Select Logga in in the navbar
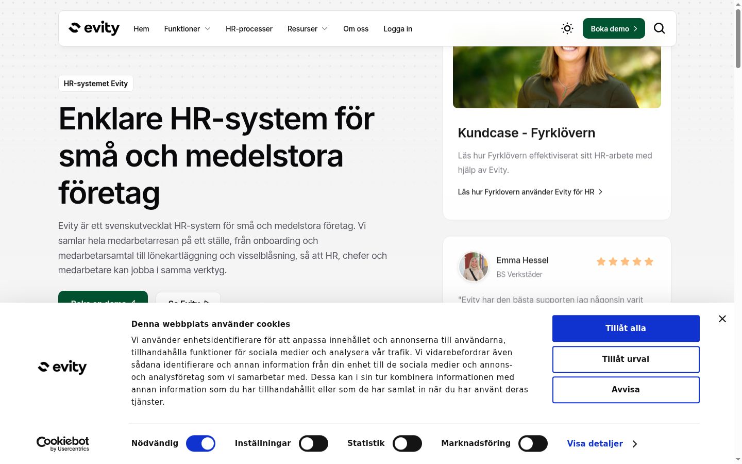The height and width of the screenshot is (464, 742). (398, 29)
